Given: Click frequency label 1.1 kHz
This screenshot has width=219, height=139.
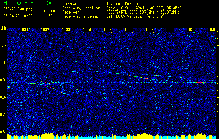Looking at the screenshot, I should [x=3, y=45].
